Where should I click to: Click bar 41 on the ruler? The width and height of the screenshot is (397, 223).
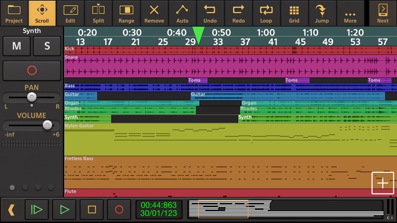coord(273,42)
